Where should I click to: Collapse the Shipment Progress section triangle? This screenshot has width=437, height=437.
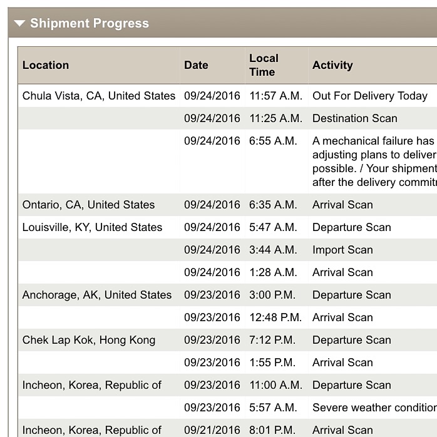coord(19,23)
